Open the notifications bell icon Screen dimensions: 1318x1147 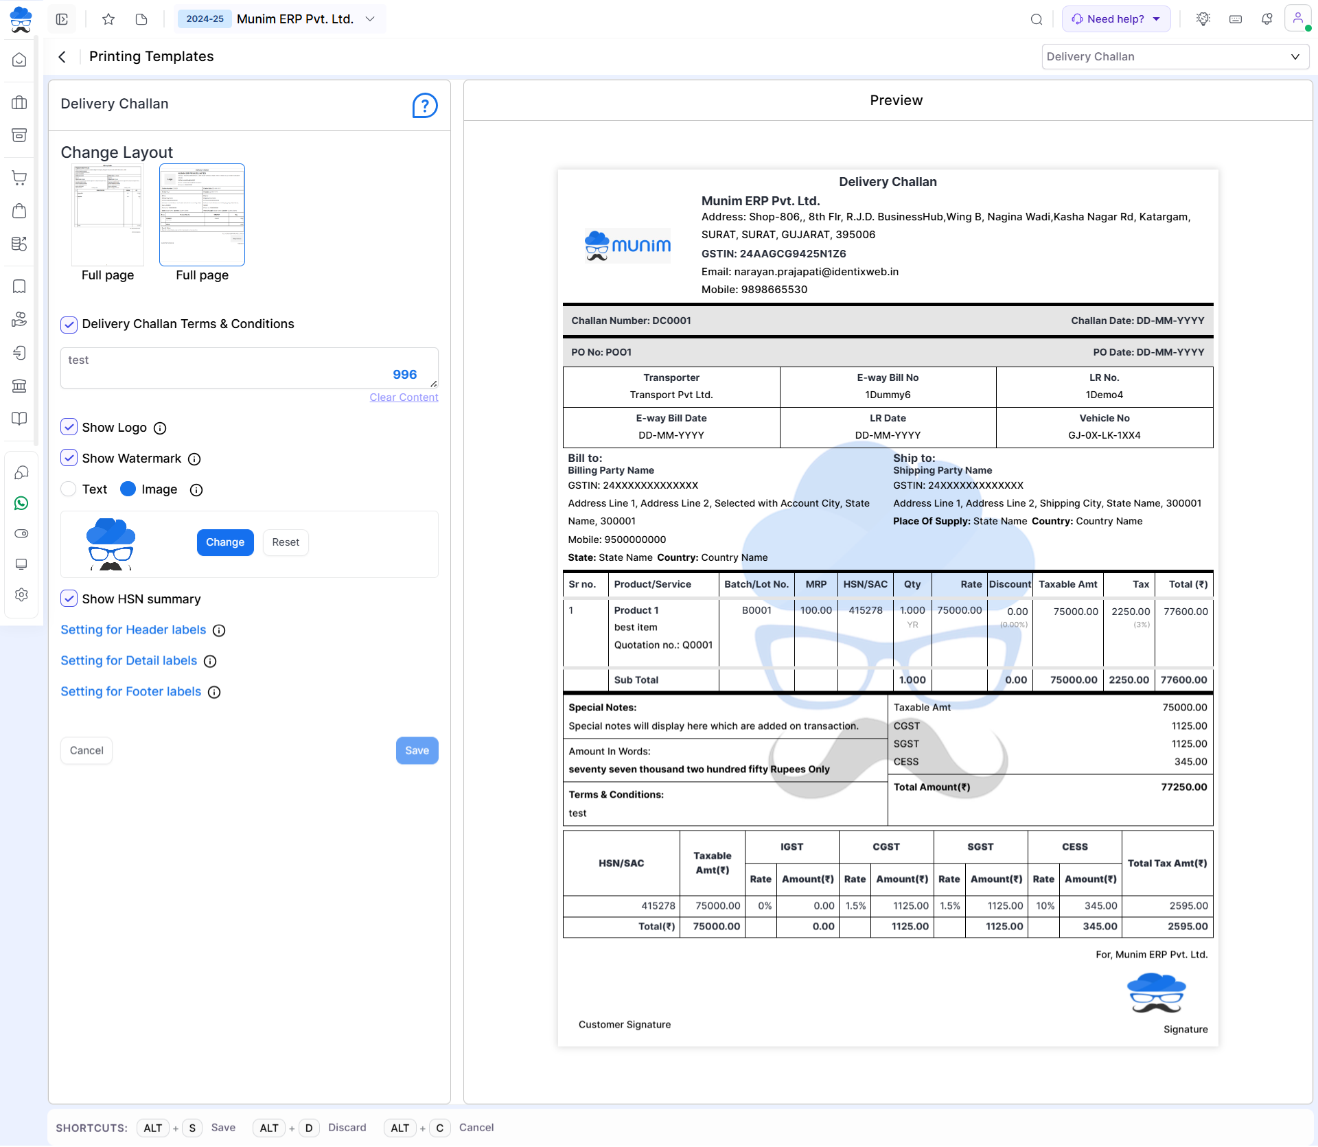pos(1267,19)
